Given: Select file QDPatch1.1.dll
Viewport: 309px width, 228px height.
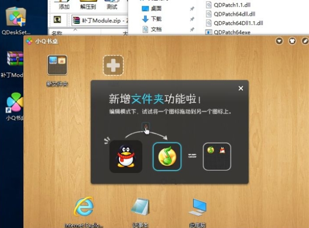Looking at the screenshot, I should coord(228,5).
